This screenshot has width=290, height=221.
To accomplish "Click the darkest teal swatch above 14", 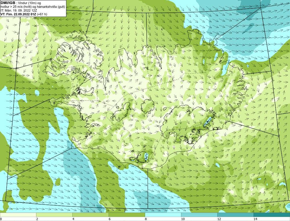I will tap(272, 215).
